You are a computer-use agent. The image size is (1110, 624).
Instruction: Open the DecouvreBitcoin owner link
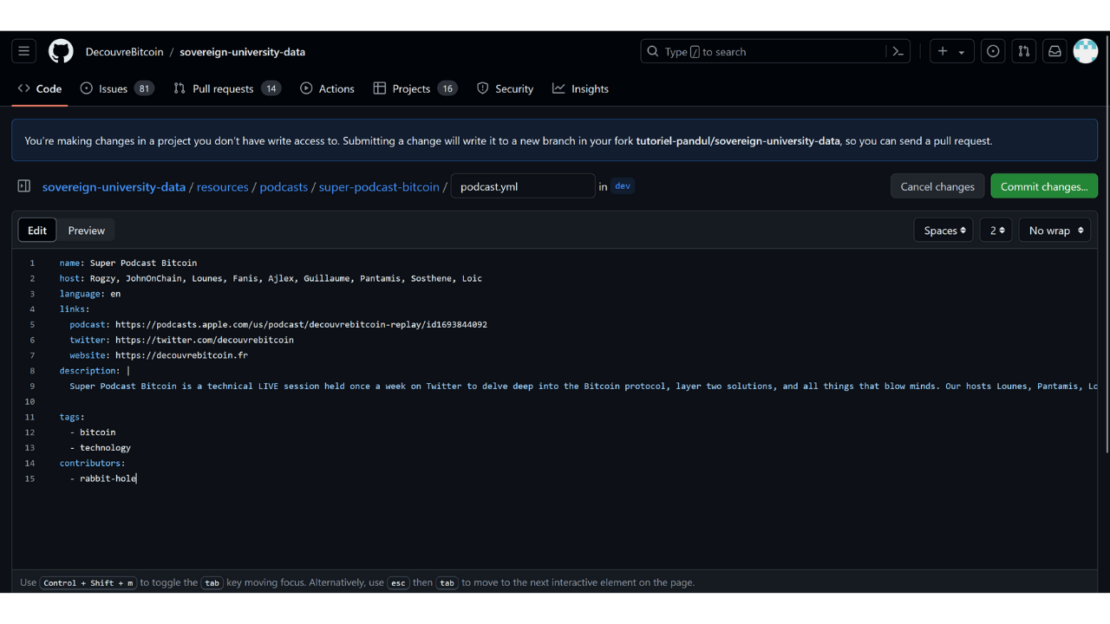coord(124,52)
